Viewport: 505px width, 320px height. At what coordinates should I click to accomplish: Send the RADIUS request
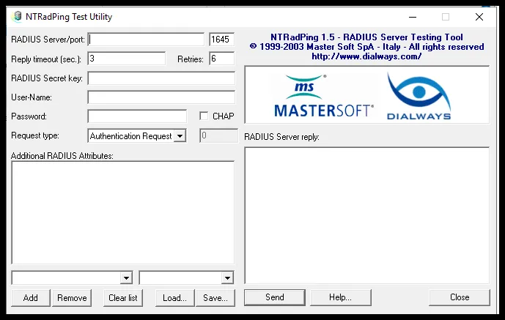tap(275, 297)
